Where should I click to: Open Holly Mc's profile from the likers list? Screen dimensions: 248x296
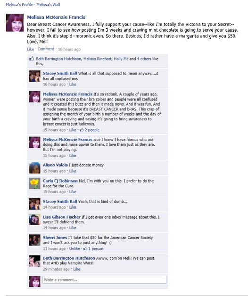tap(121, 59)
